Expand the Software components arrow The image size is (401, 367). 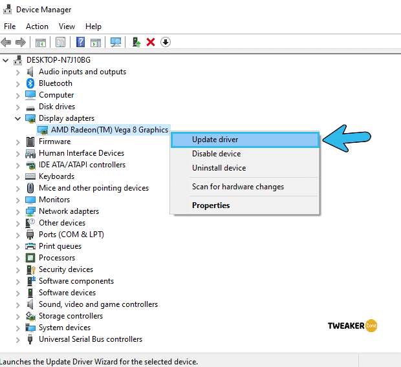click(17, 282)
